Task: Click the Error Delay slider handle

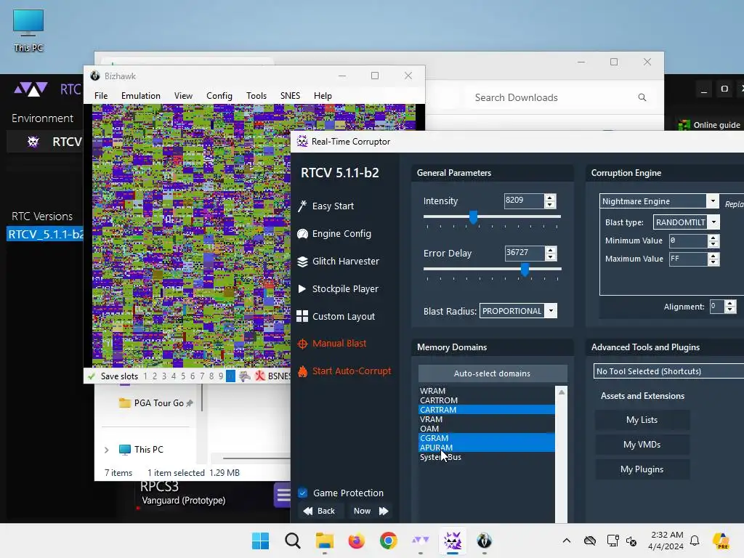Action: [x=525, y=270]
